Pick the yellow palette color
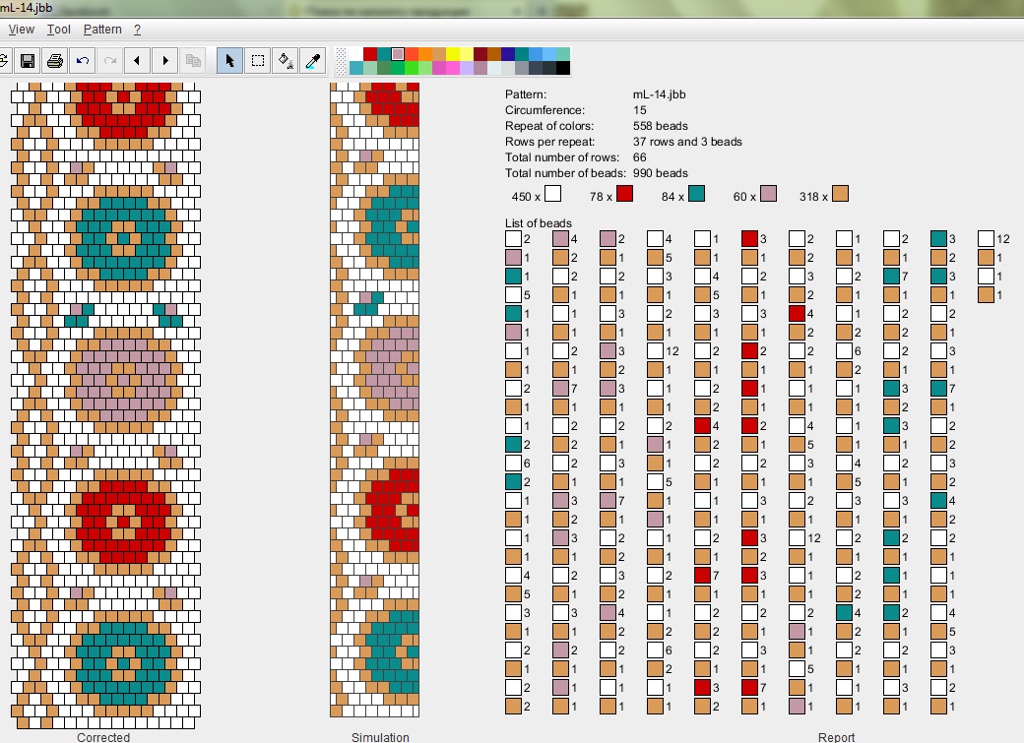The image size is (1024, 743). pyautogui.click(x=453, y=54)
